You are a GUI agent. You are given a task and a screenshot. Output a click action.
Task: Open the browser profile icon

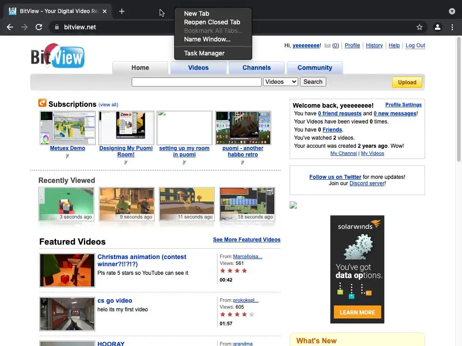pos(438,27)
